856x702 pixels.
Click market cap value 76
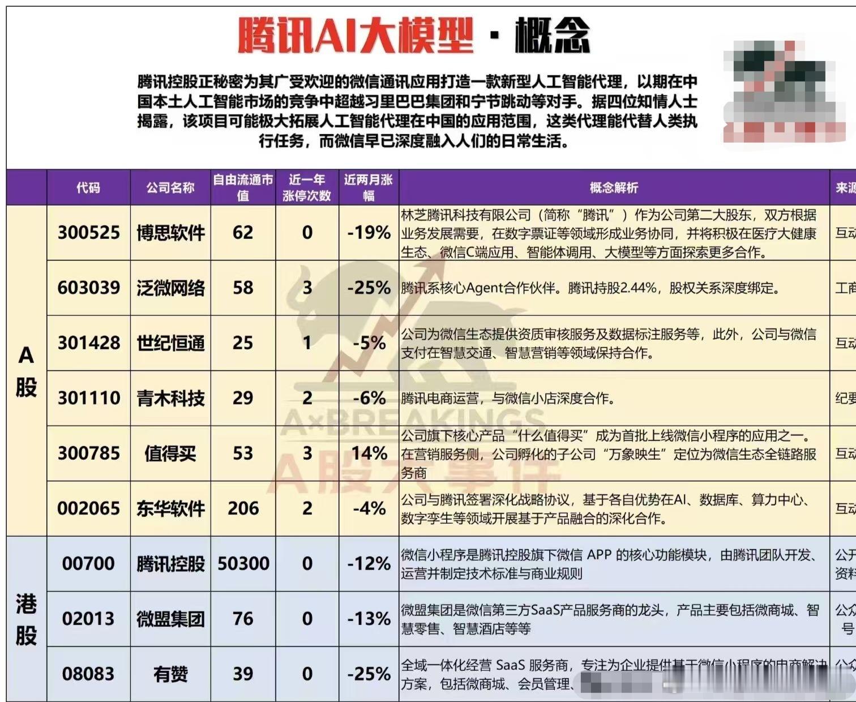click(x=243, y=619)
